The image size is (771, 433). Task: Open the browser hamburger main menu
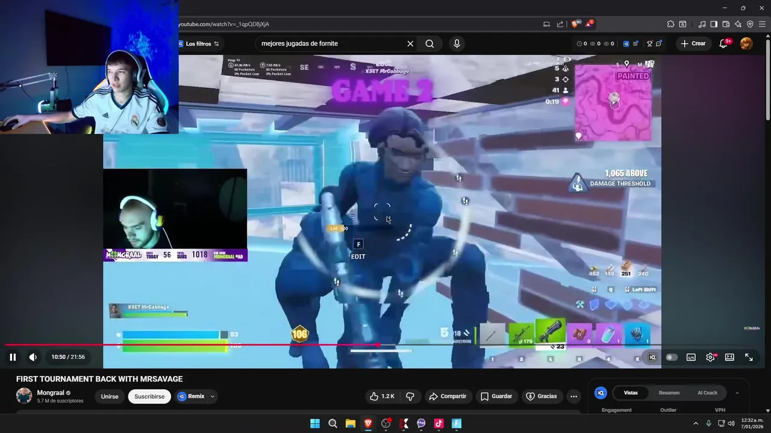pyautogui.click(x=762, y=24)
